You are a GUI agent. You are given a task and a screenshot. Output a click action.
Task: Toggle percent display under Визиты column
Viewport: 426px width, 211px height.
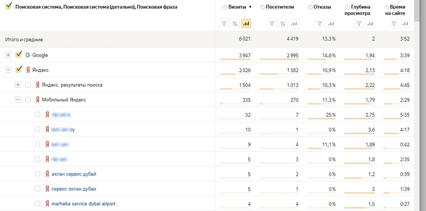[x=235, y=24]
